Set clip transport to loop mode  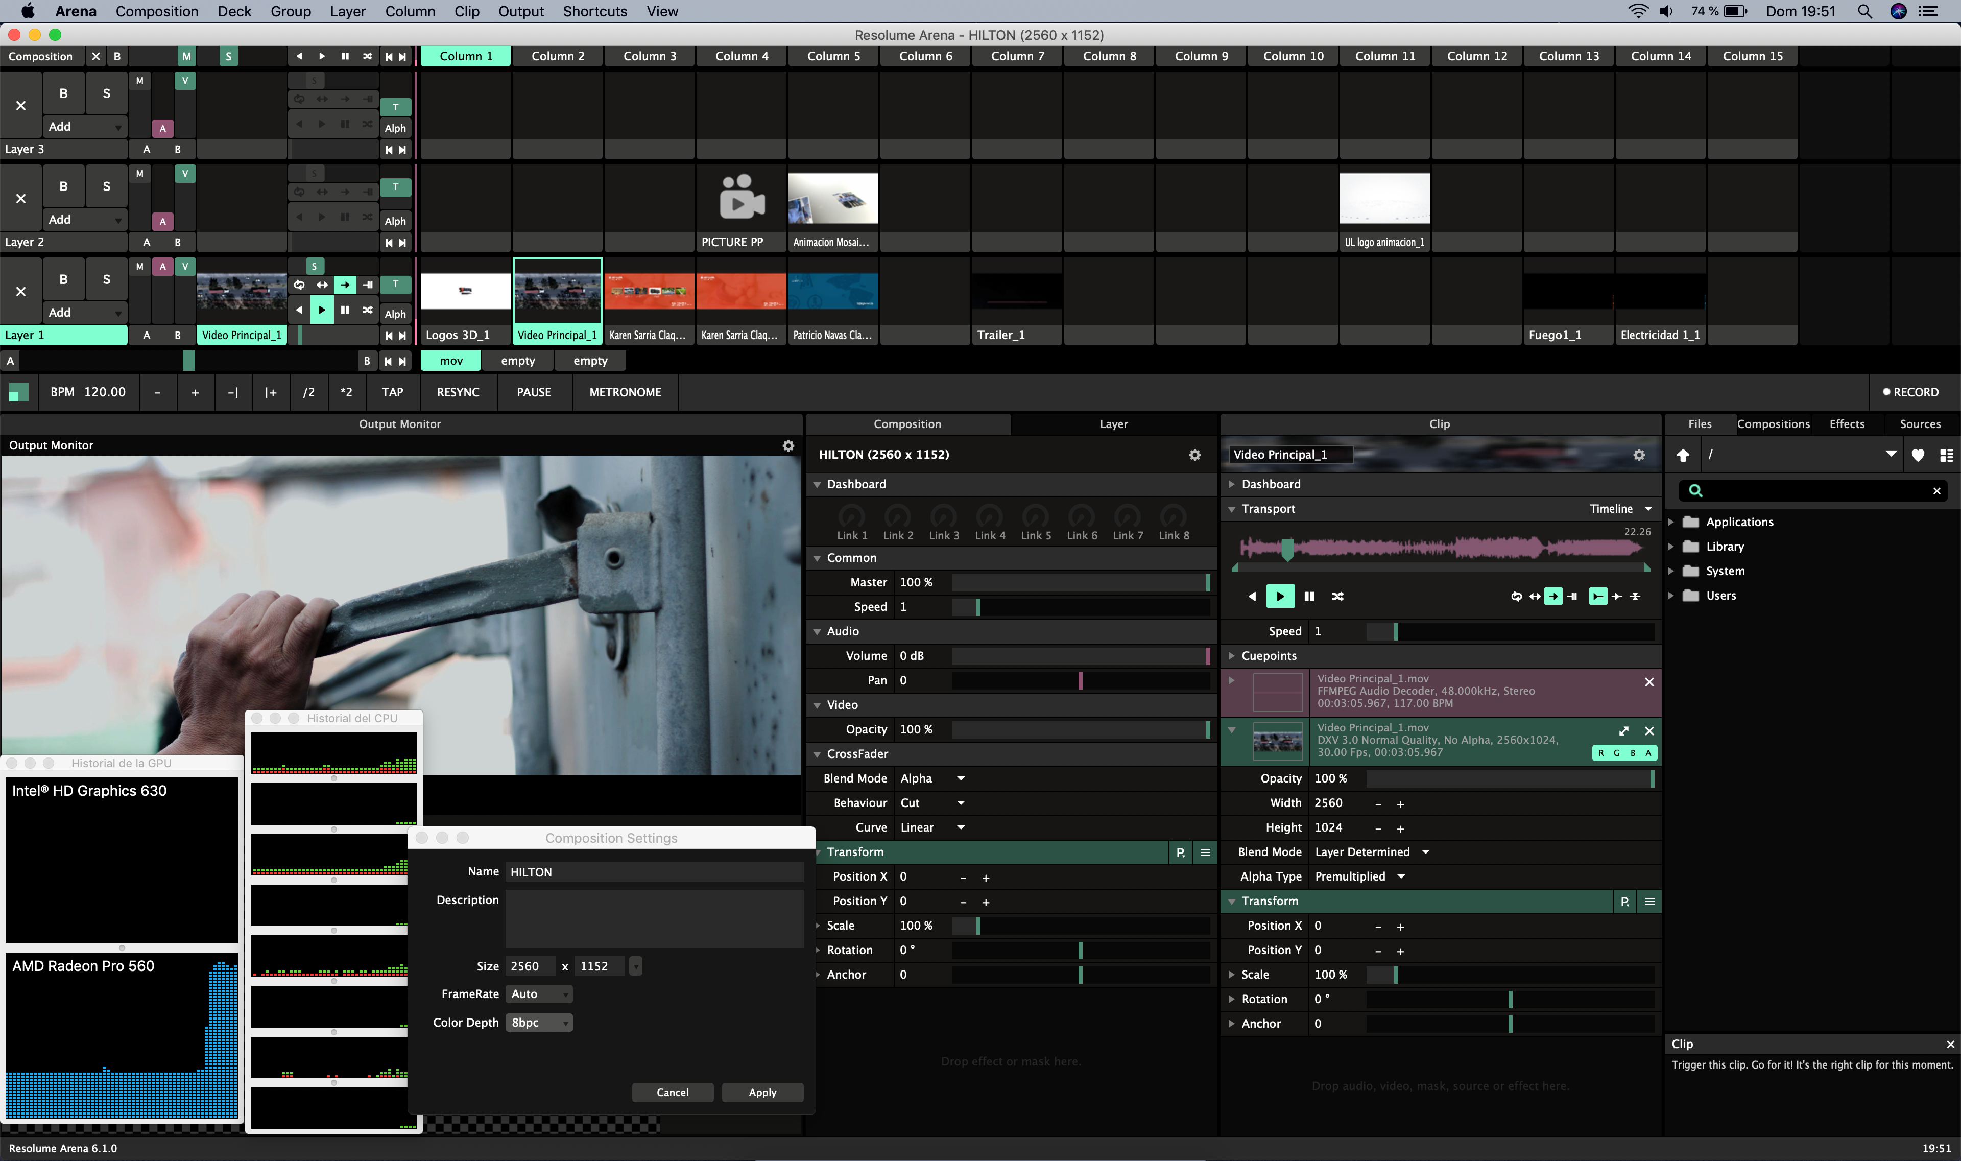[x=1516, y=596]
